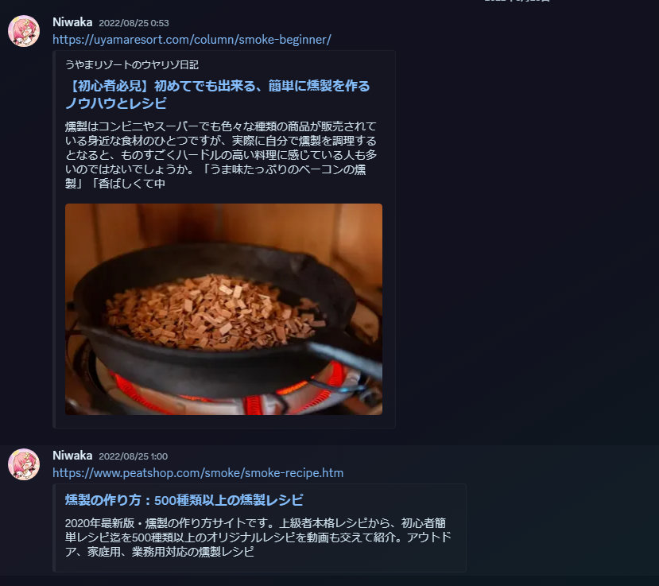659x586 pixels.
Task: Click the timestamp 2022/08/25 1:00
Action: (134, 456)
